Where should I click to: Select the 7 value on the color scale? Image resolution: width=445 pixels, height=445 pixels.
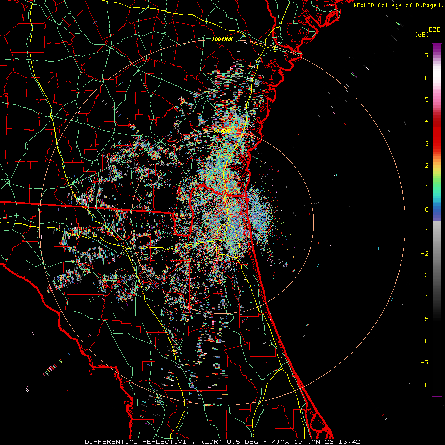[x=427, y=55]
